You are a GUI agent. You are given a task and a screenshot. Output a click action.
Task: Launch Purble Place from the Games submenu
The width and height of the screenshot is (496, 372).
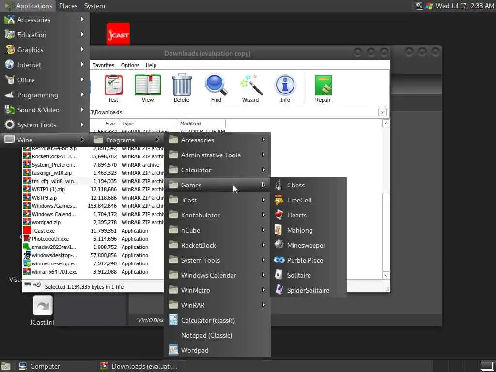tap(309, 260)
